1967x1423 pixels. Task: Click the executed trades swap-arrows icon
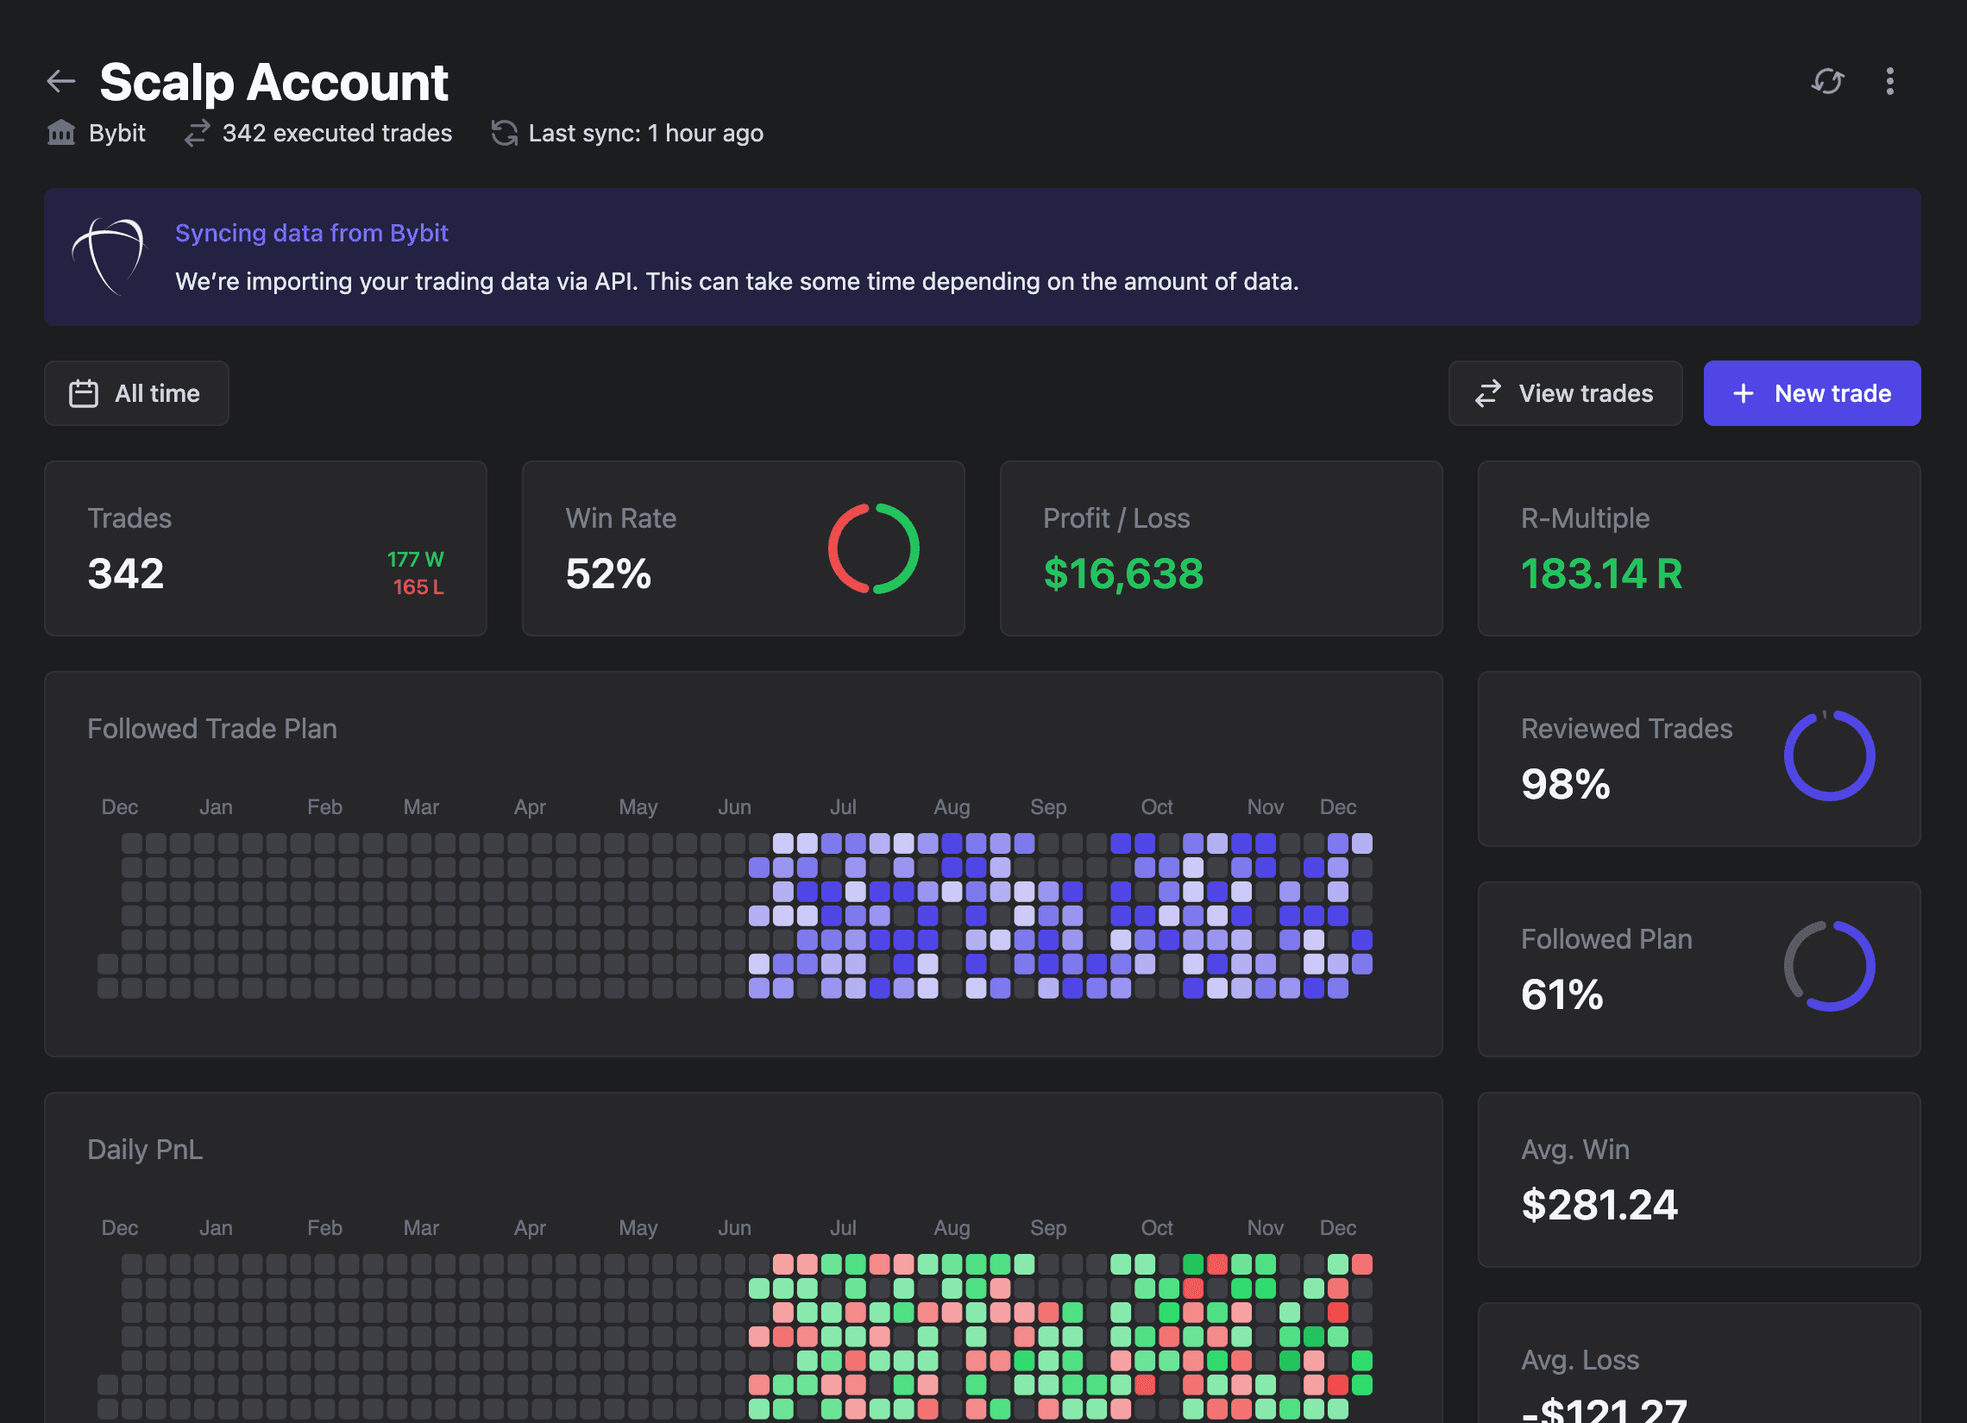click(197, 133)
